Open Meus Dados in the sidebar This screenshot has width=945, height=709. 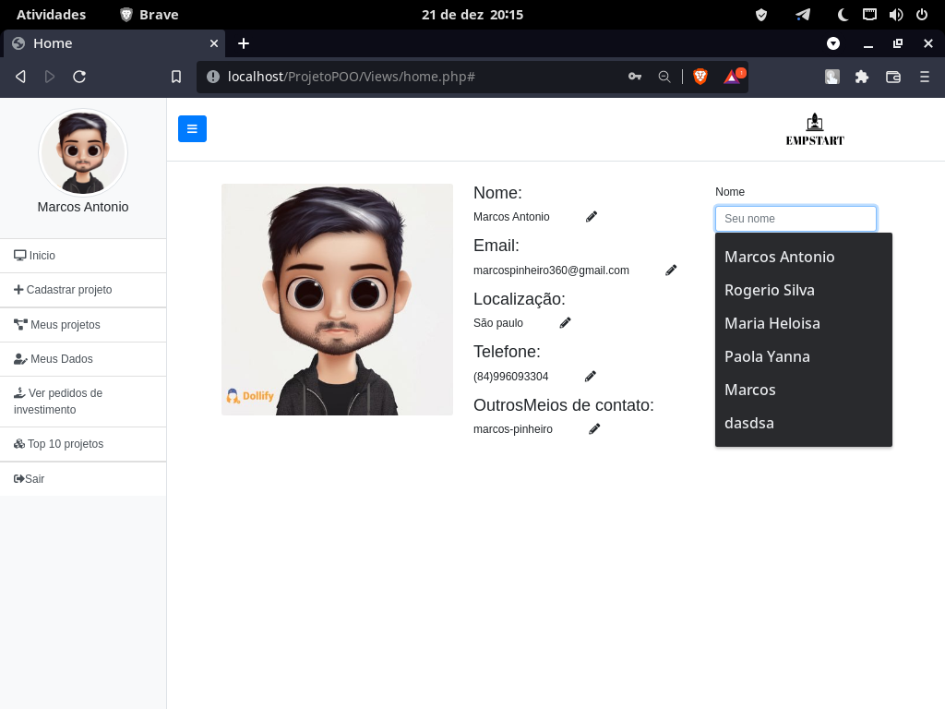point(83,359)
